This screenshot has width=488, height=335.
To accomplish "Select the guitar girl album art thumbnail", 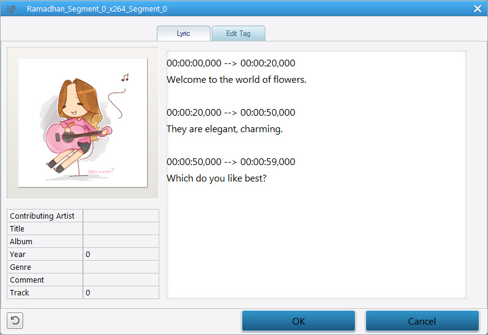I will tap(82, 122).
